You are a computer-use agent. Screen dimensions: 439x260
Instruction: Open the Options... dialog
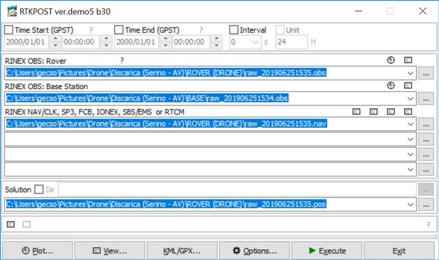tap(255, 251)
